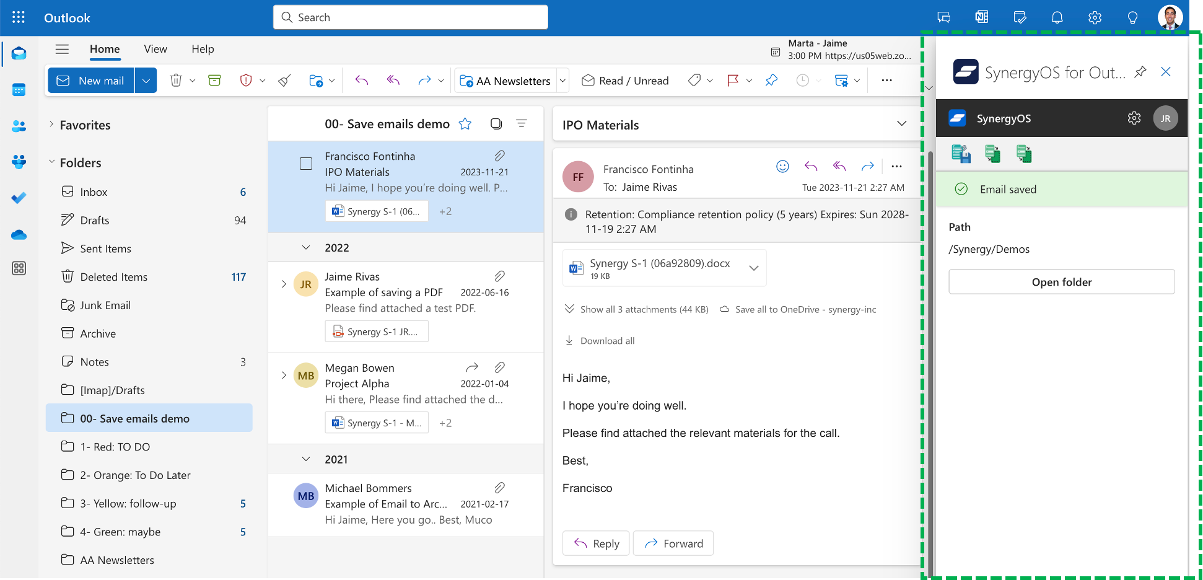
Task: Open the JR avatar in SynergyOS bar
Action: (x=1165, y=118)
